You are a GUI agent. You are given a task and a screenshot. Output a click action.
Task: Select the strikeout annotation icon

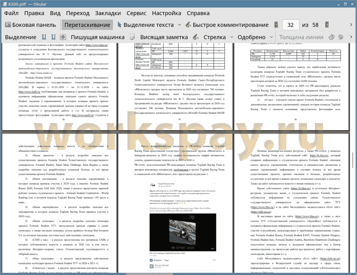tap(63, 37)
